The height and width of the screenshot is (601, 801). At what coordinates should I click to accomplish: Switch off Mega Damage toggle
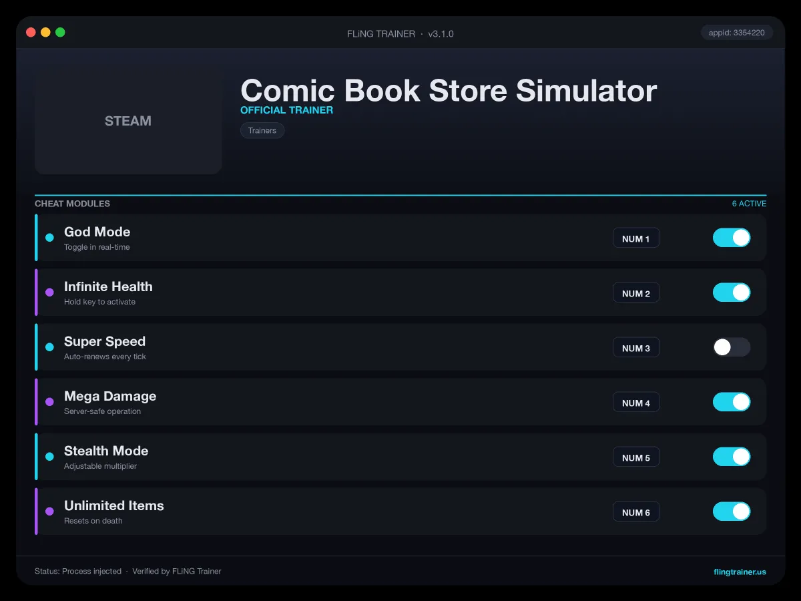[x=732, y=402]
